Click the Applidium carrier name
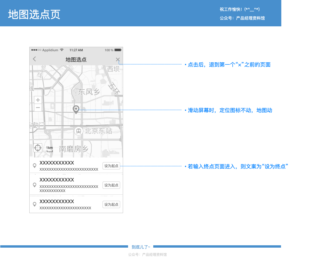The height and width of the screenshot is (257, 315). coord(50,50)
